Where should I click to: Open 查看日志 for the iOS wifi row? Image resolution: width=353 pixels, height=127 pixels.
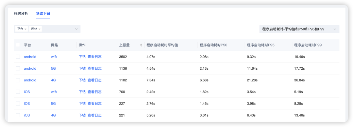pyautogui.click(x=94, y=92)
